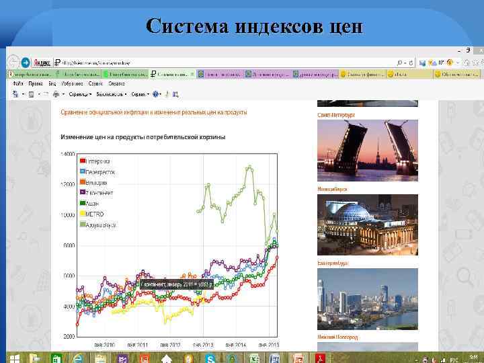Click the Яндекс logo next to address bar
Image resolution: width=484 pixels, height=363 pixels.
[x=42, y=63]
